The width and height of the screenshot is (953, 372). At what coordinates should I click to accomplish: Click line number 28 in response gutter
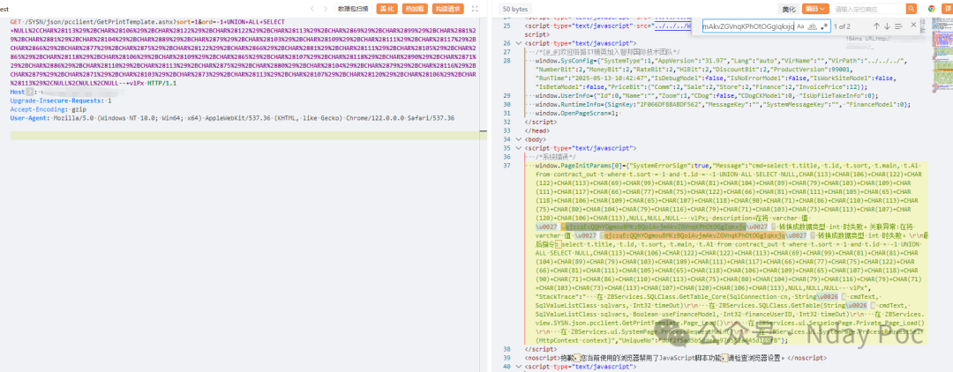click(x=506, y=61)
